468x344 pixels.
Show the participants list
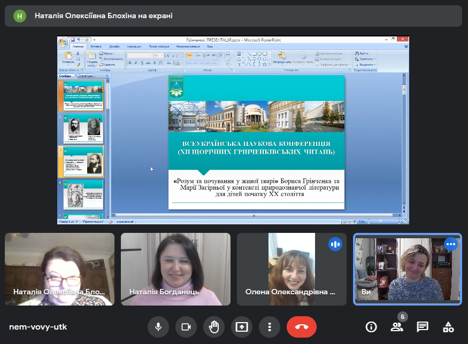coord(397,327)
